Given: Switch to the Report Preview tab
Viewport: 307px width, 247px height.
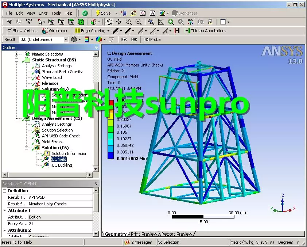Looking at the screenshot, I should click(177, 234).
